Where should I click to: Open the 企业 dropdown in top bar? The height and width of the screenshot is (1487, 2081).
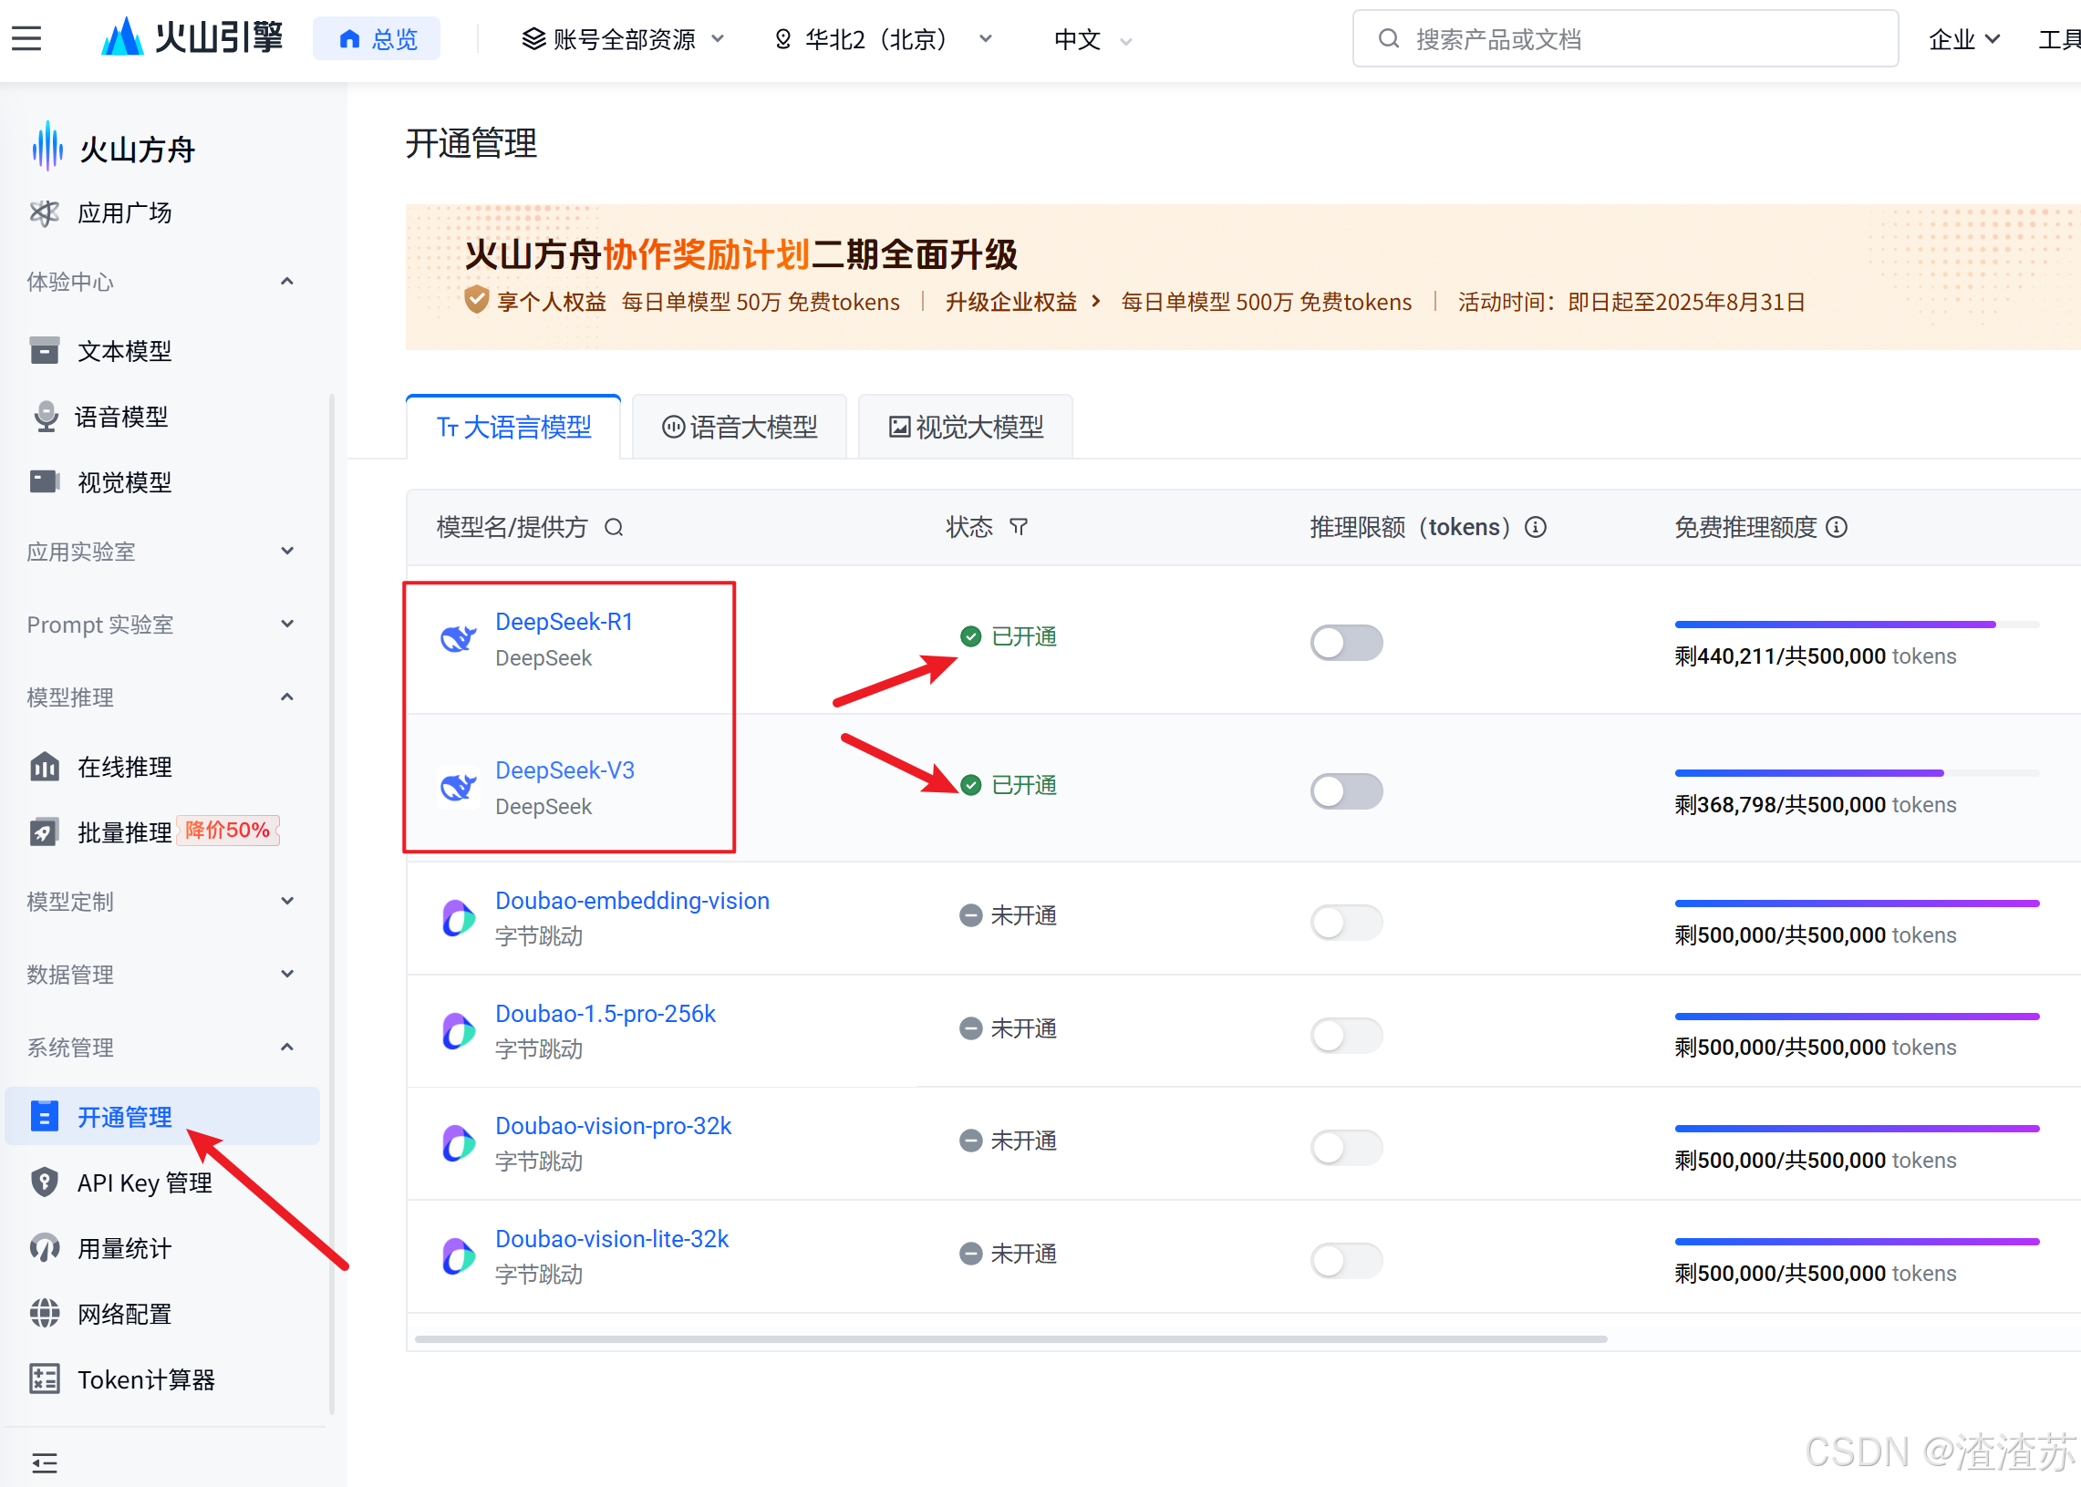click(x=1963, y=39)
